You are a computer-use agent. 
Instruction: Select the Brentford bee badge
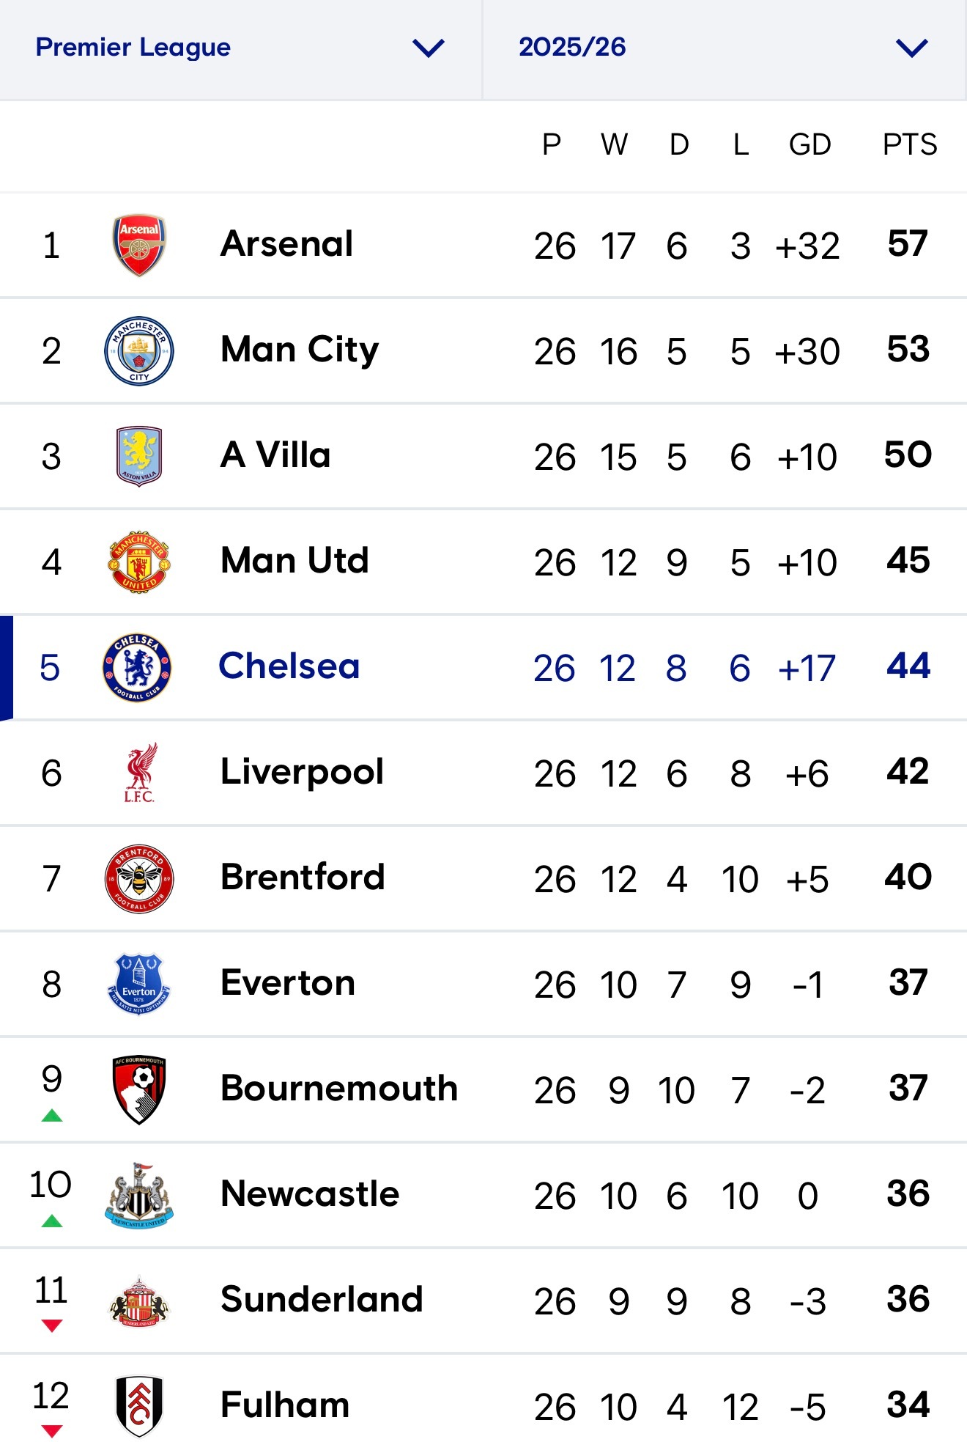(x=139, y=878)
